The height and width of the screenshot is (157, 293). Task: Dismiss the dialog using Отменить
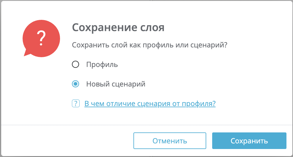pos(170,141)
